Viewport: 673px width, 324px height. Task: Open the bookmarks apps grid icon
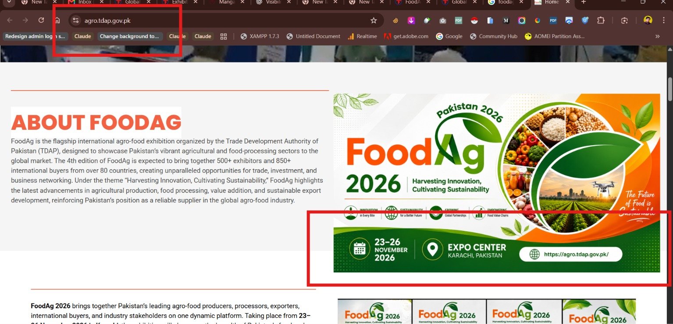point(224,36)
